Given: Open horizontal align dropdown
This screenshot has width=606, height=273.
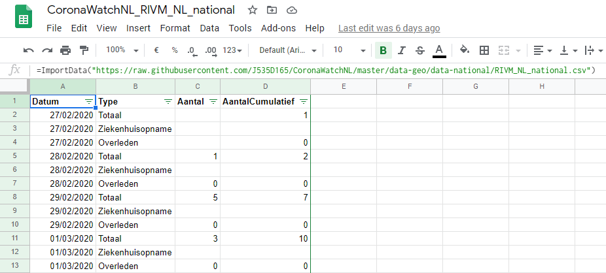Looking at the screenshot, I should tap(543, 50).
